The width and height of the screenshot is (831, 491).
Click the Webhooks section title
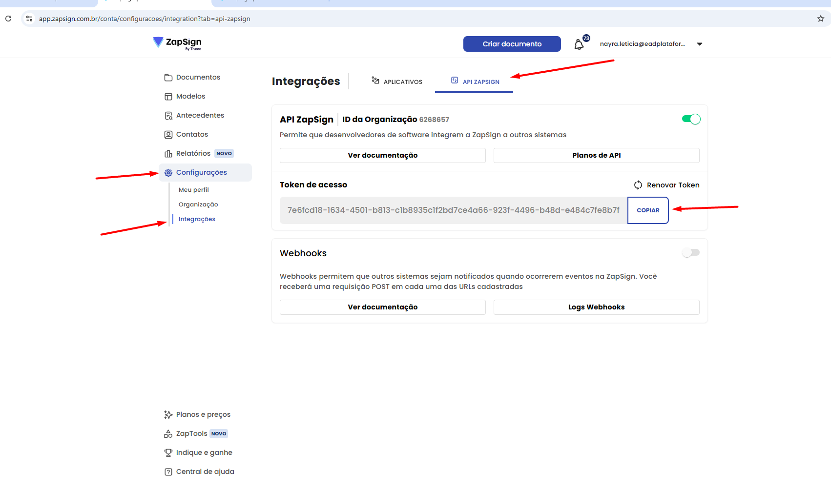click(303, 253)
